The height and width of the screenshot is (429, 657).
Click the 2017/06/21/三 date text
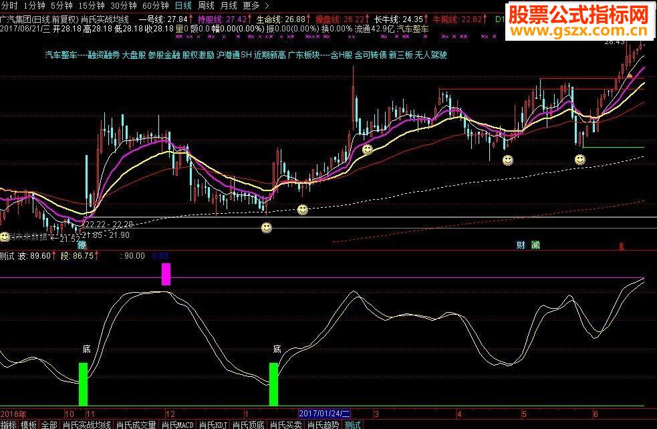[x=25, y=29]
